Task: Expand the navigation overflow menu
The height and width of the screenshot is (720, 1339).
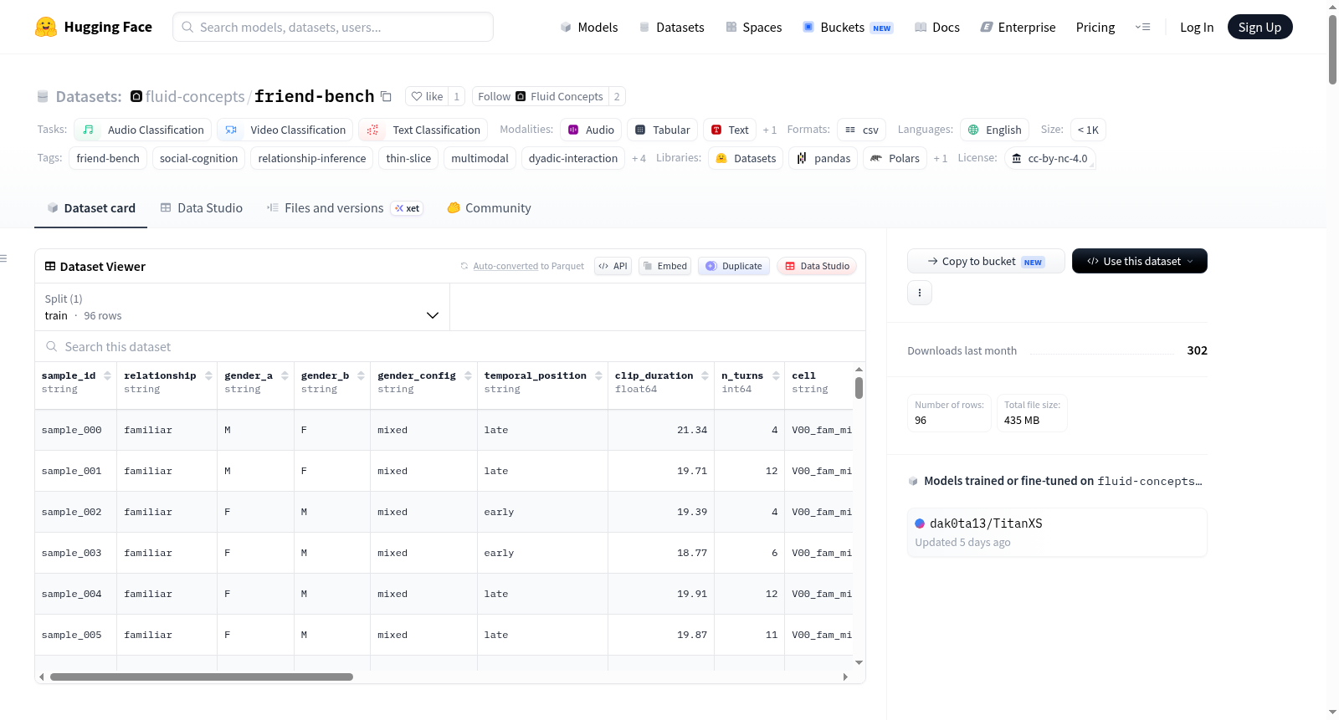Action: pyautogui.click(x=1142, y=27)
